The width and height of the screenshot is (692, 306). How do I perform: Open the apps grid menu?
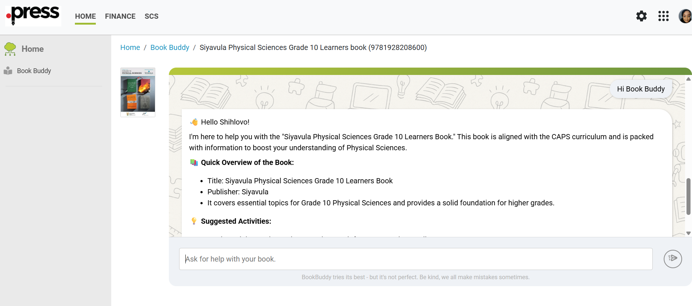663,16
